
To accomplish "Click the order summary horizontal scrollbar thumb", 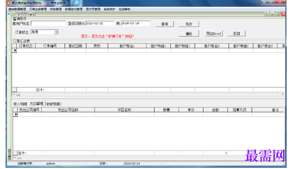I will point(18,94).
